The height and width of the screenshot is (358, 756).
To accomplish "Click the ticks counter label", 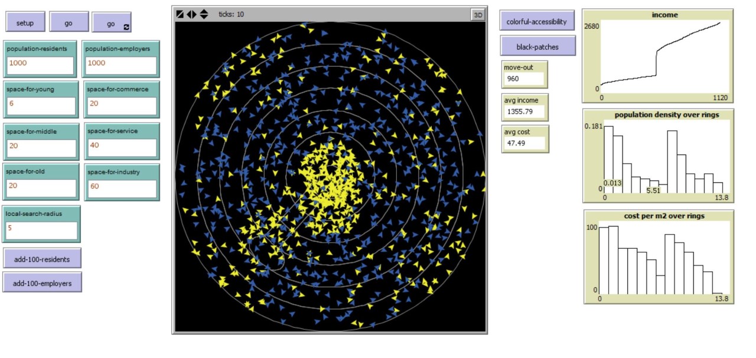I will click(x=231, y=14).
